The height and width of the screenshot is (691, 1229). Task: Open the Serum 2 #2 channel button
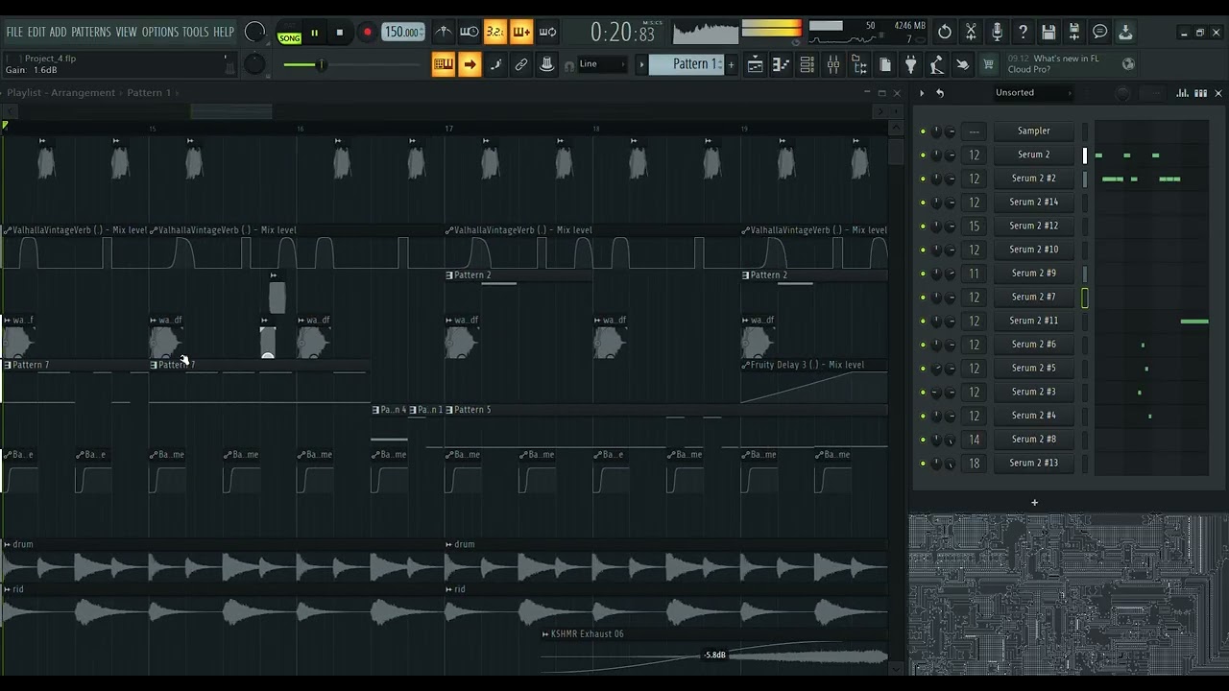click(1034, 179)
